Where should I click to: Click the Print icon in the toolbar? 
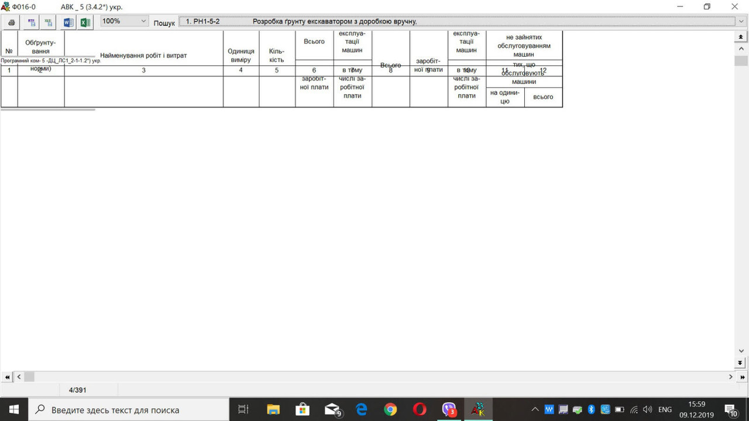11,22
